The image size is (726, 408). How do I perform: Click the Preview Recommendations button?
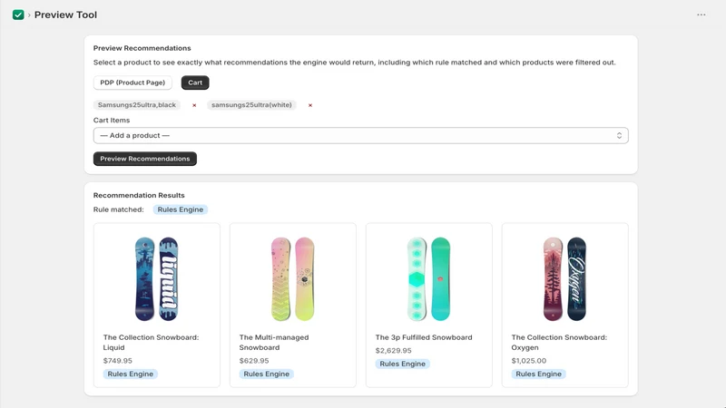145,159
